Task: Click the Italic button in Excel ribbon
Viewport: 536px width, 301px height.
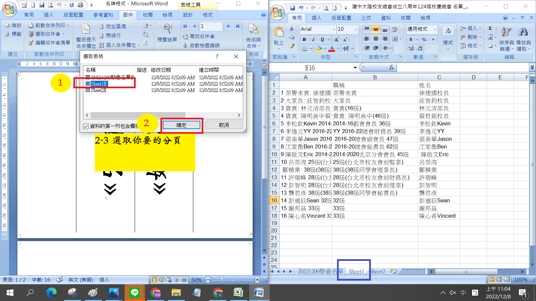Action: (313, 39)
